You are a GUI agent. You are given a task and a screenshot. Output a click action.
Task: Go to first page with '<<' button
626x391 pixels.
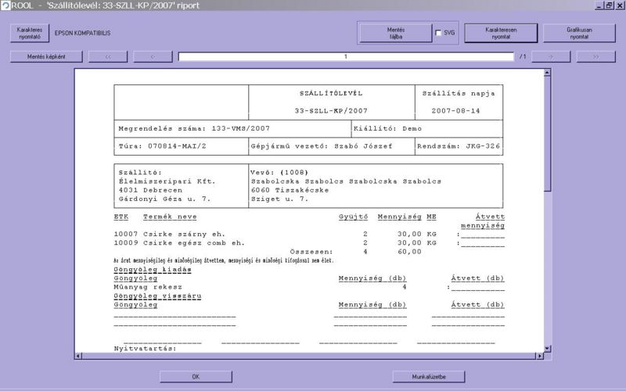tap(108, 56)
